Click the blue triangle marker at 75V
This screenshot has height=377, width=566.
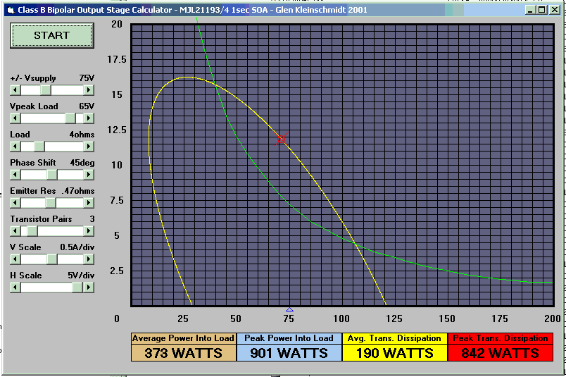click(289, 309)
